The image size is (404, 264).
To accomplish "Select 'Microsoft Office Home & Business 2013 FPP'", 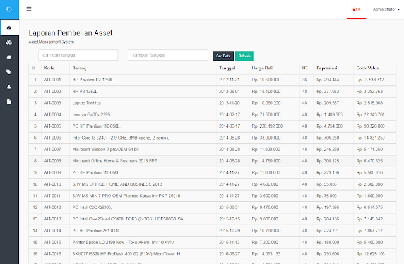I will point(143,161).
